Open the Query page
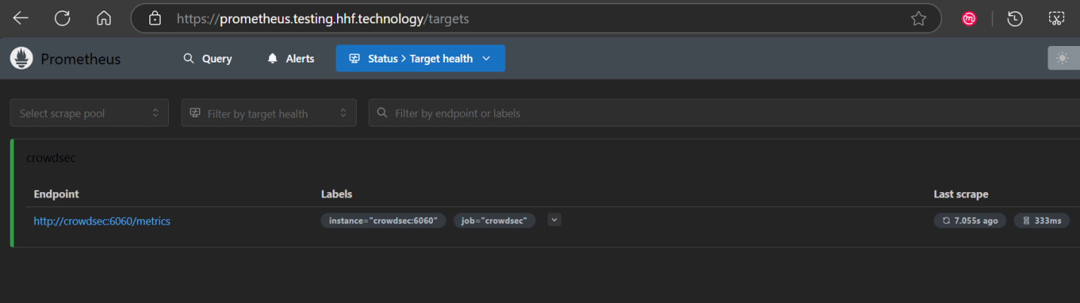1080x303 pixels. pos(207,58)
